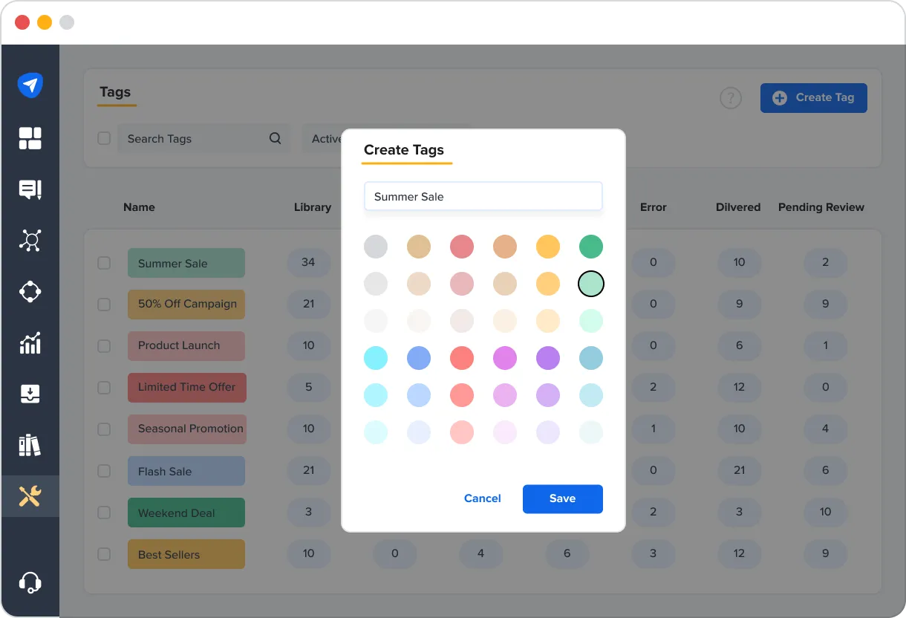Screen dimensions: 906x618
Task: Open the network hub tool in sidebar
Action: pyautogui.click(x=30, y=240)
